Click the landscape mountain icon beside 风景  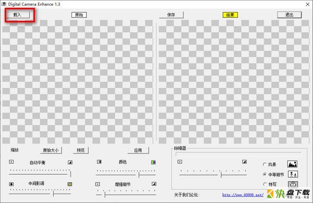click(x=293, y=164)
